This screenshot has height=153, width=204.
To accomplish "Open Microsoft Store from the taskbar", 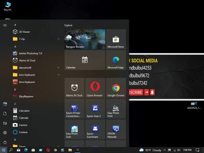I will pyautogui.click(x=33, y=150).
